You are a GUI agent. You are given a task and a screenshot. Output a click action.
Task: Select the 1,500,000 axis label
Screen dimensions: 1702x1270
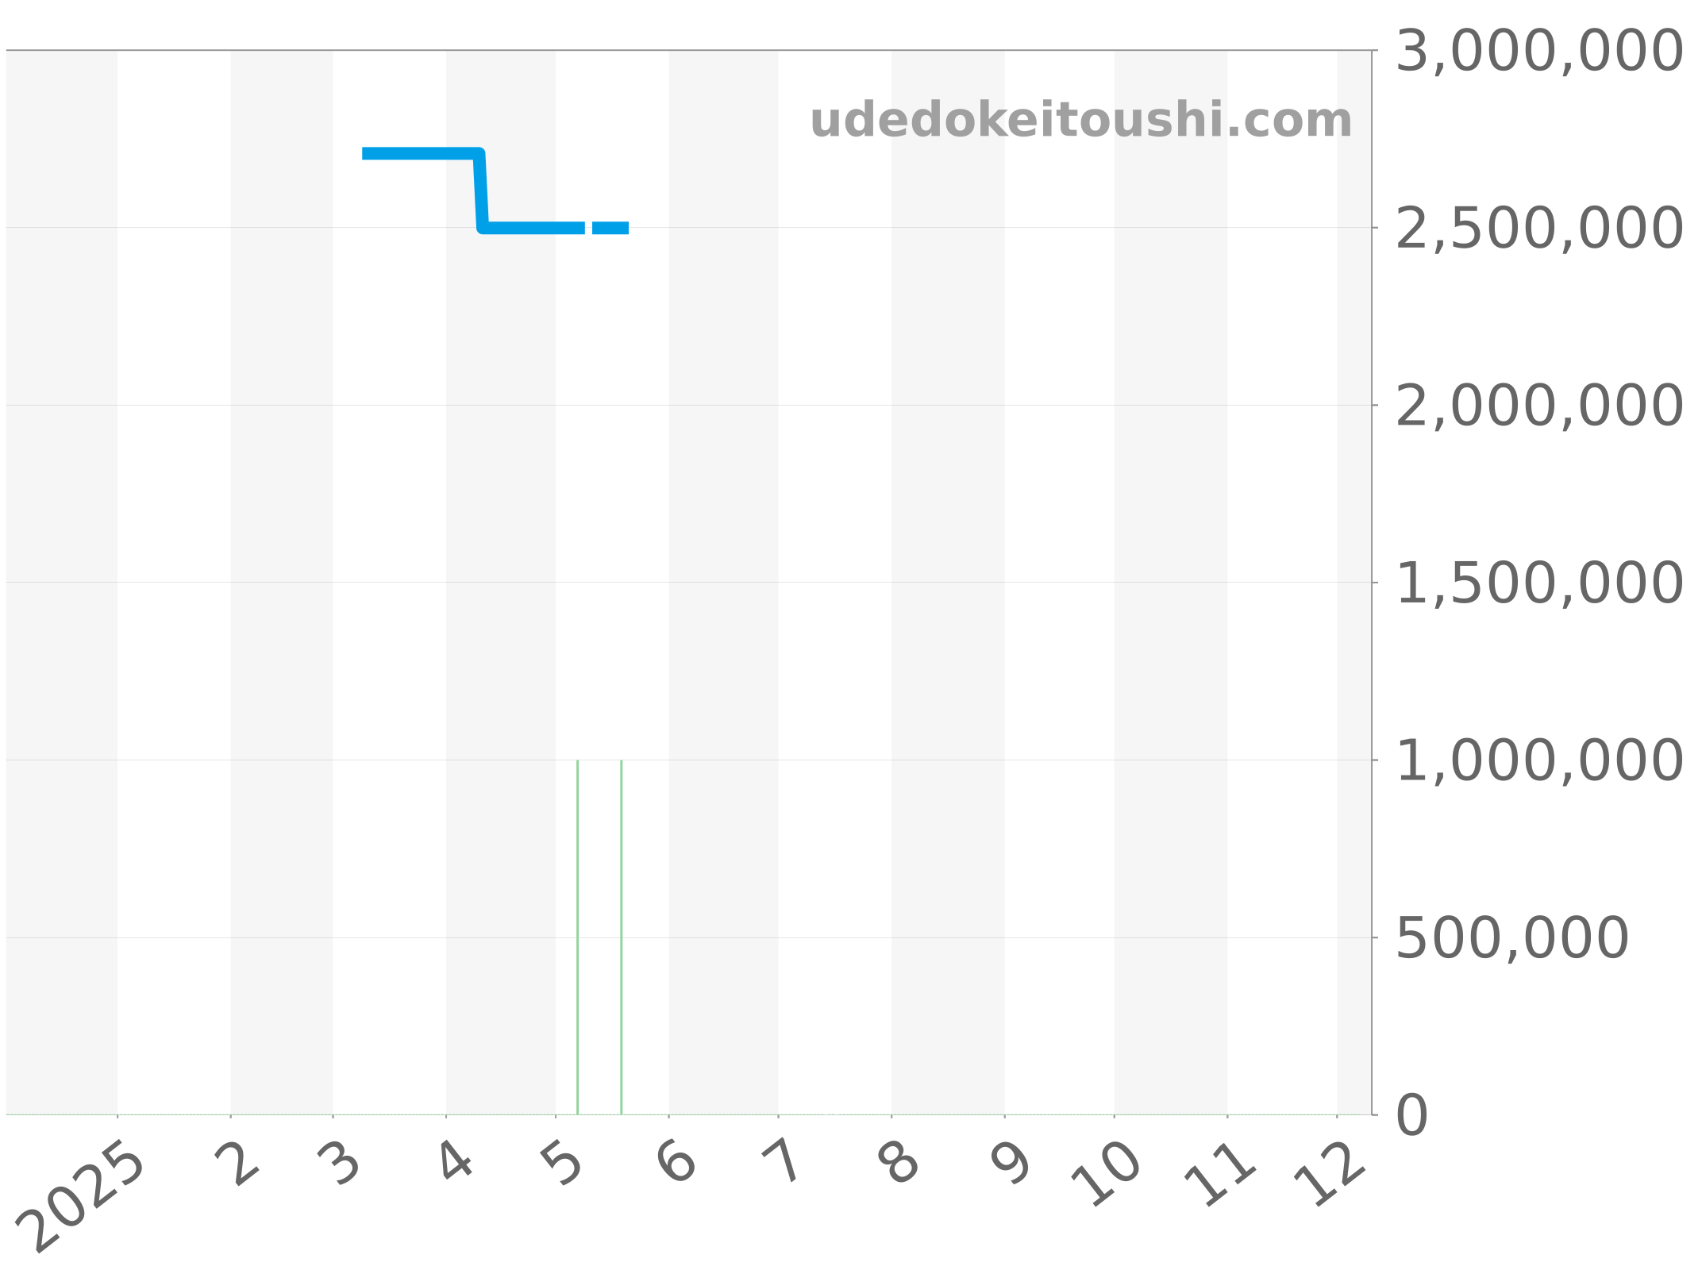click(1538, 583)
